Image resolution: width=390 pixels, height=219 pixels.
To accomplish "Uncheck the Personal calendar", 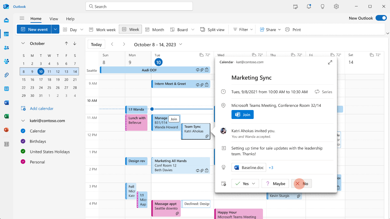I will tap(23, 162).
